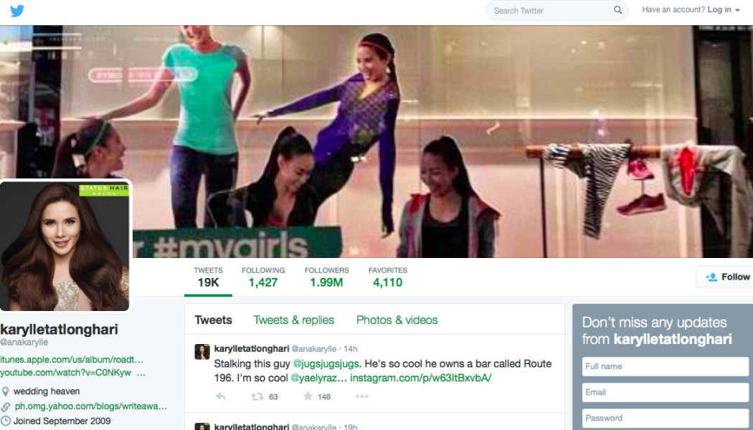Click the search magnifier icon

tap(617, 10)
